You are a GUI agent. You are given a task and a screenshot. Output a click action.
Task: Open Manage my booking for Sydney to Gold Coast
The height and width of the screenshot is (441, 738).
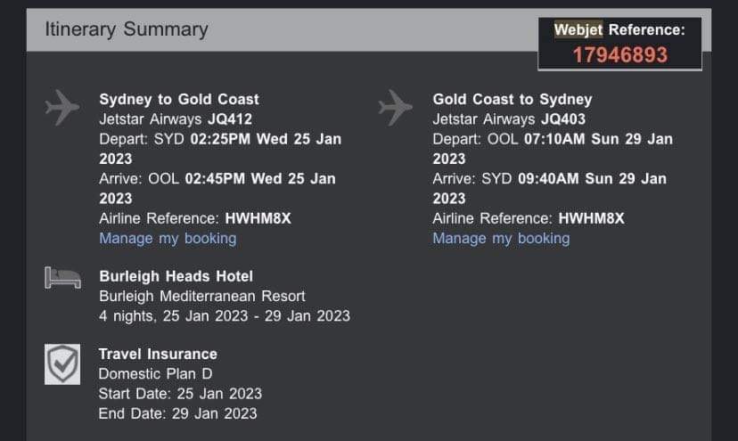168,238
